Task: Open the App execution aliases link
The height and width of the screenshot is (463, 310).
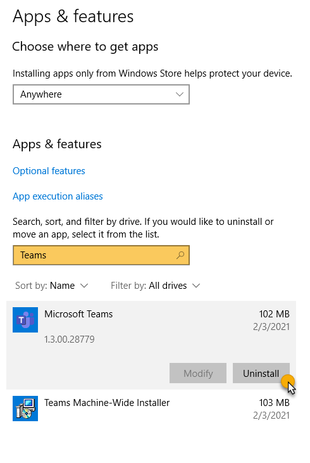Action: pos(58,196)
